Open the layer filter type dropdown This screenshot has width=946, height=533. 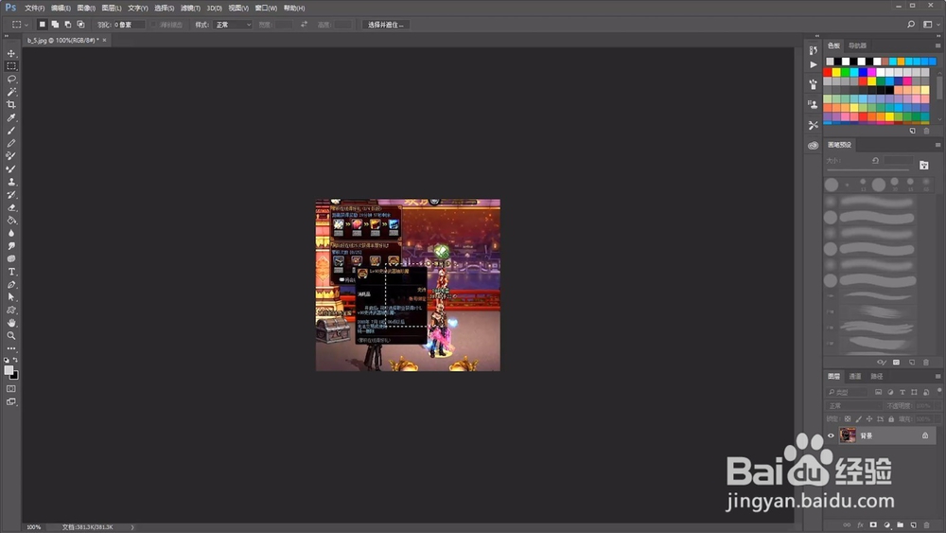point(847,392)
